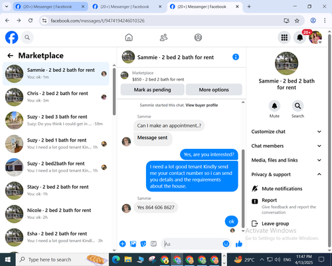Switch to the first Messenger browser tab
The image size is (332, 266).
(x=50, y=7)
